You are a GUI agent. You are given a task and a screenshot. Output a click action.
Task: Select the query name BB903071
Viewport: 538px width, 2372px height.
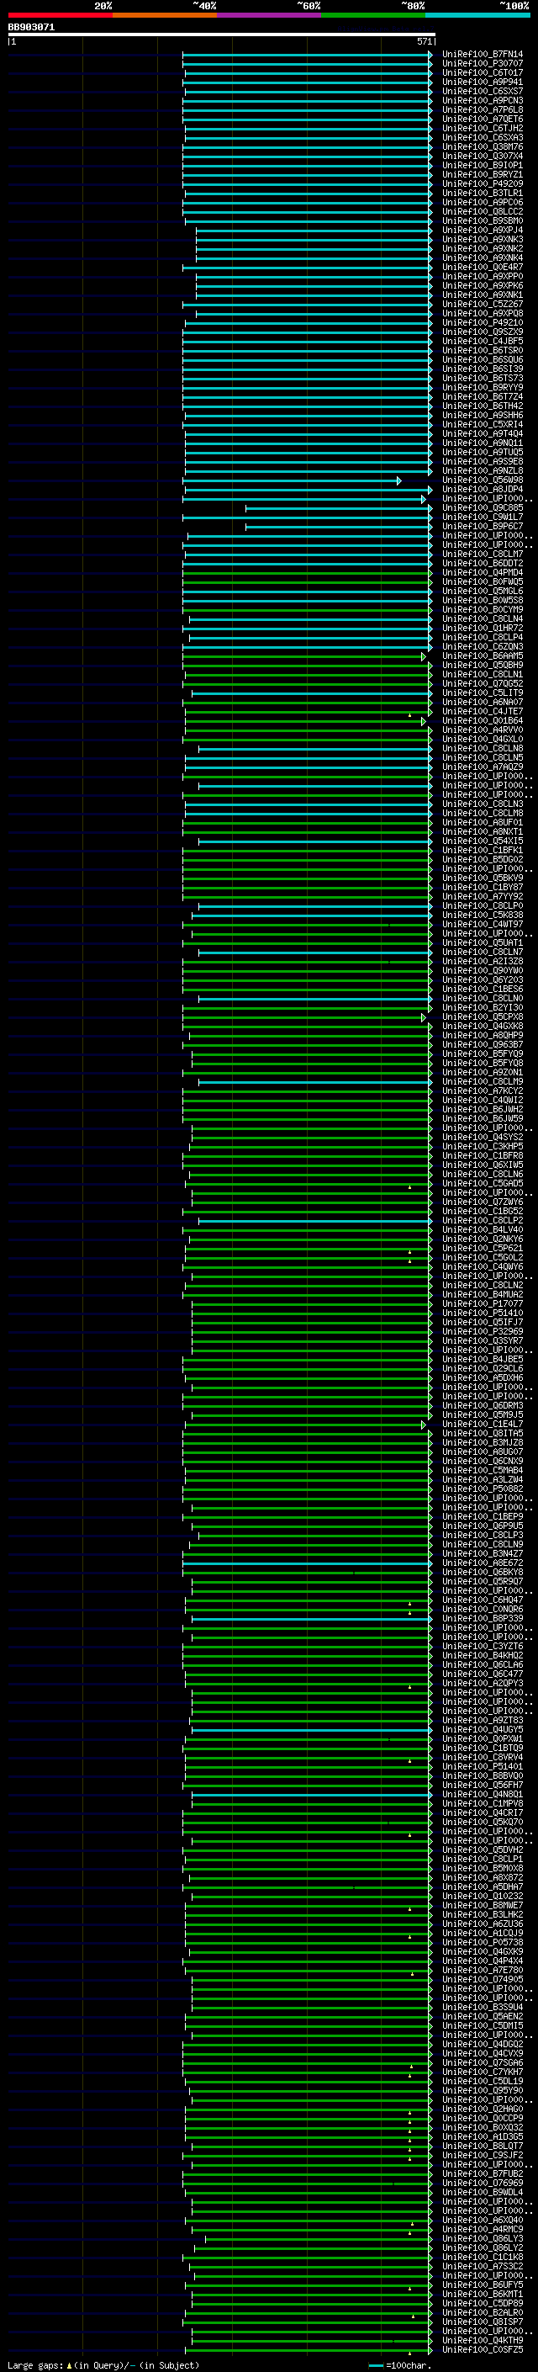pos(31,28)
